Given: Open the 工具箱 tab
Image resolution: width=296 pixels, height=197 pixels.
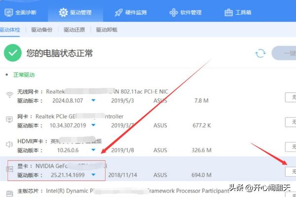Looking at the screenshot, I should pos(238,12).
